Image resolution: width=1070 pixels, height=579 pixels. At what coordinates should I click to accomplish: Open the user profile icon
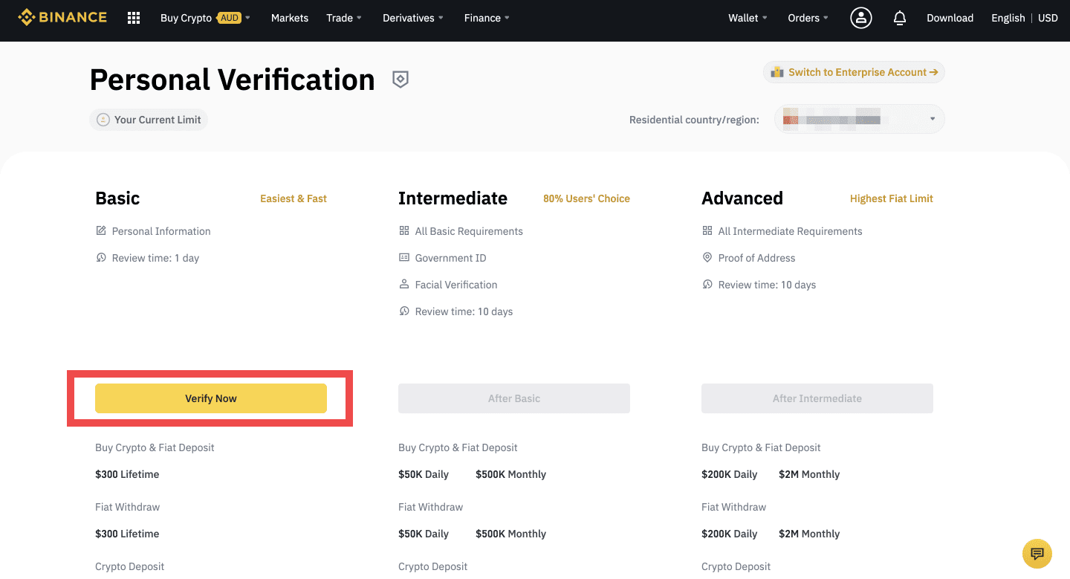coord(861,18)
